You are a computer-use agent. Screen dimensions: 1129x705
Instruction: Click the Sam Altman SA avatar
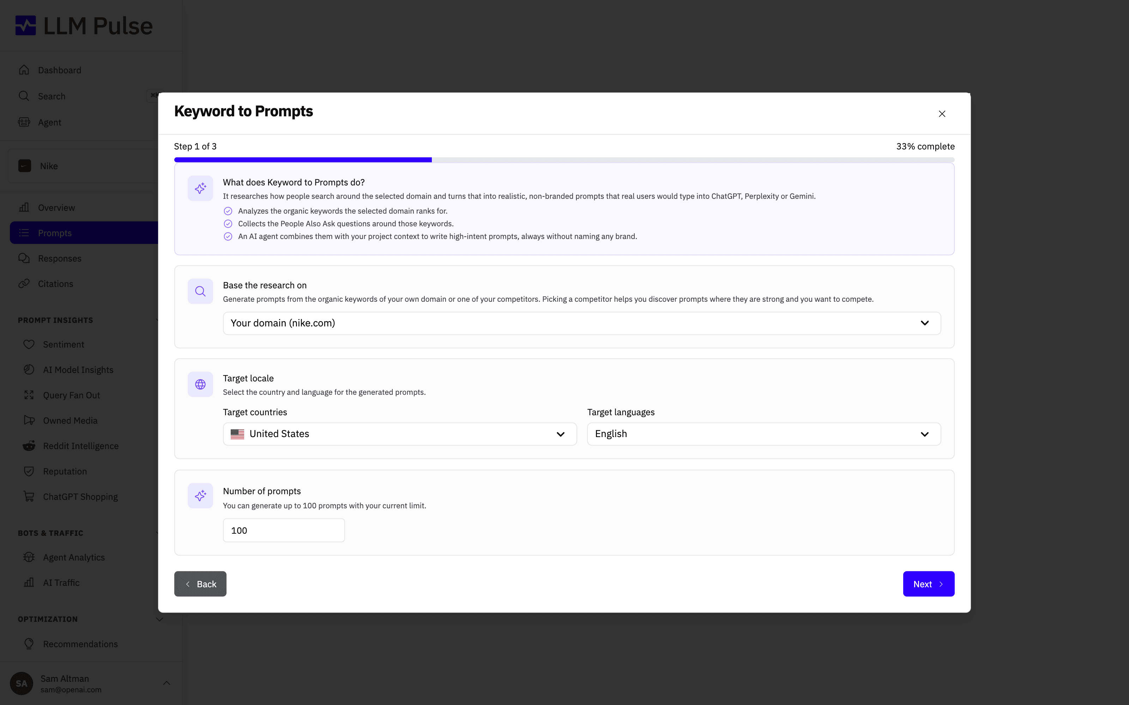coord(22,683)
